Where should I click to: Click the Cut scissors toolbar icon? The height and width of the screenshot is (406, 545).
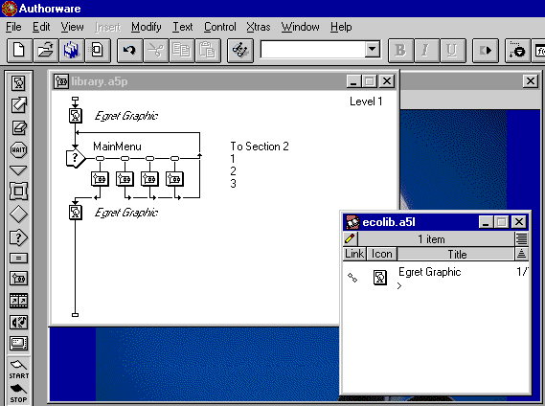pos(156,51)
